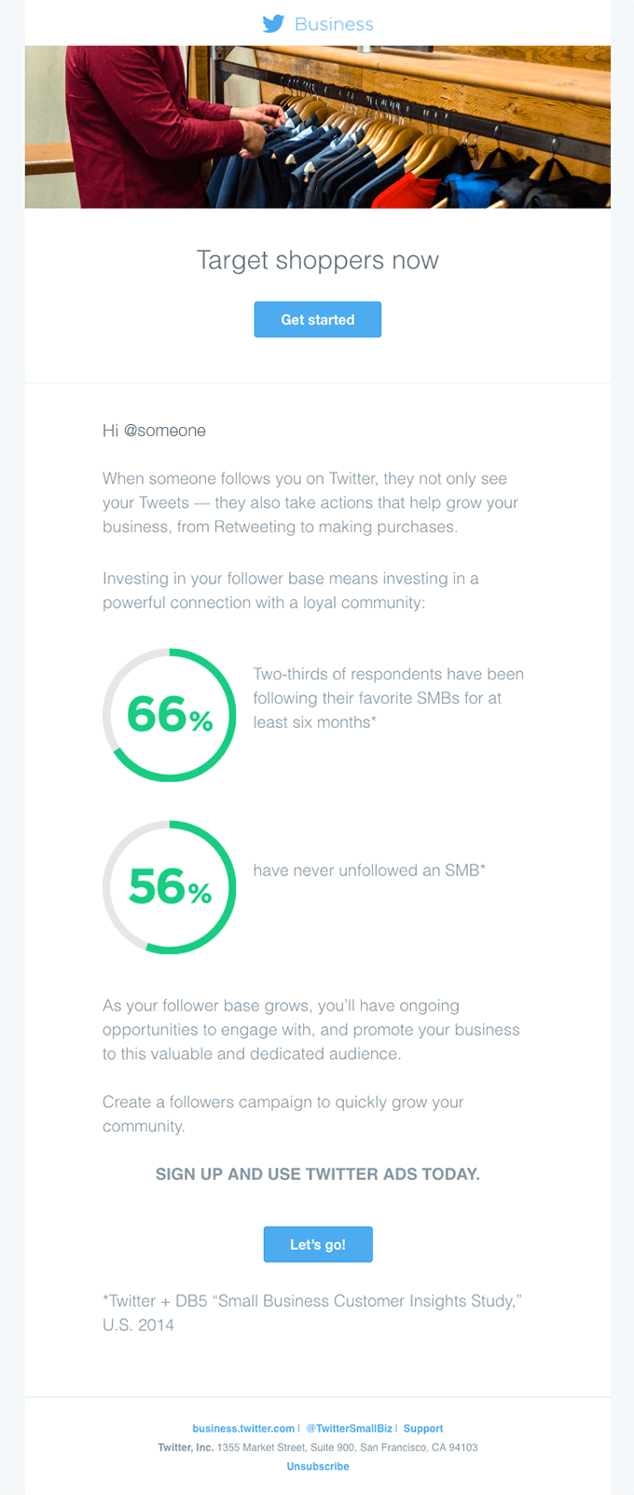Click the Twitter, Inc. address line
The width and height of the screenshot is (634, 1495).
(x=318, y=1447)
